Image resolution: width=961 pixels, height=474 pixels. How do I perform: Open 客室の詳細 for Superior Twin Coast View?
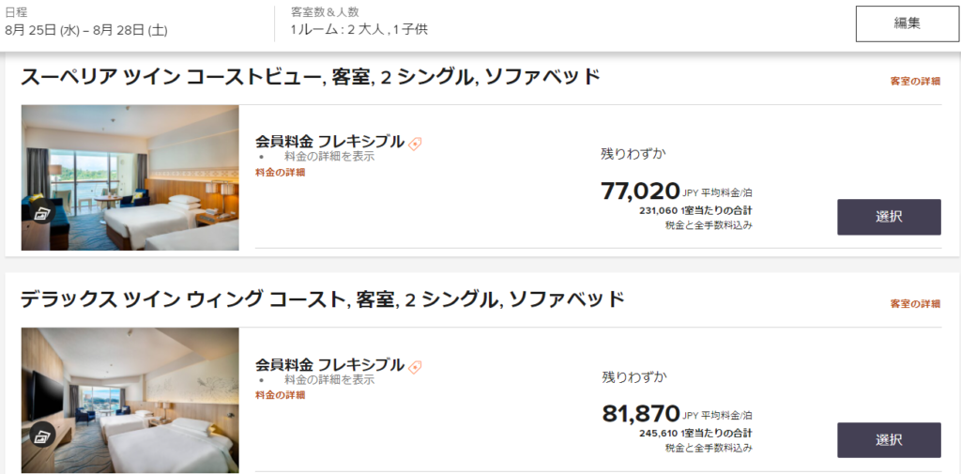pos(915,81)
